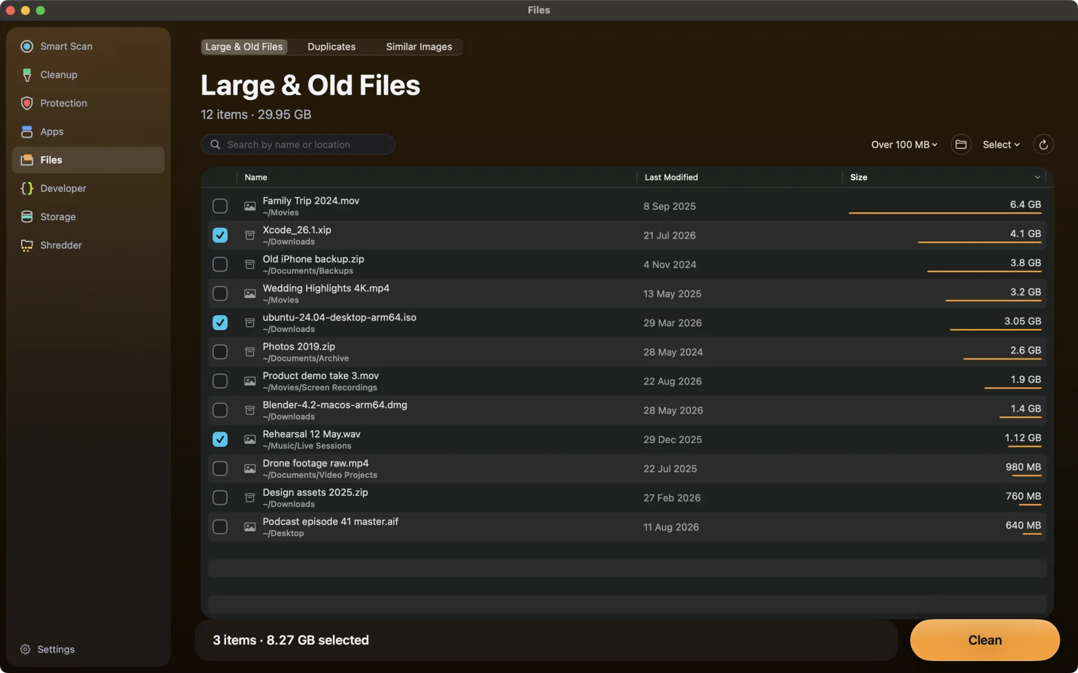Uncheck the ubuntu-24.04-desktop-arm64.iso checkbox

[x=220, y=322]
